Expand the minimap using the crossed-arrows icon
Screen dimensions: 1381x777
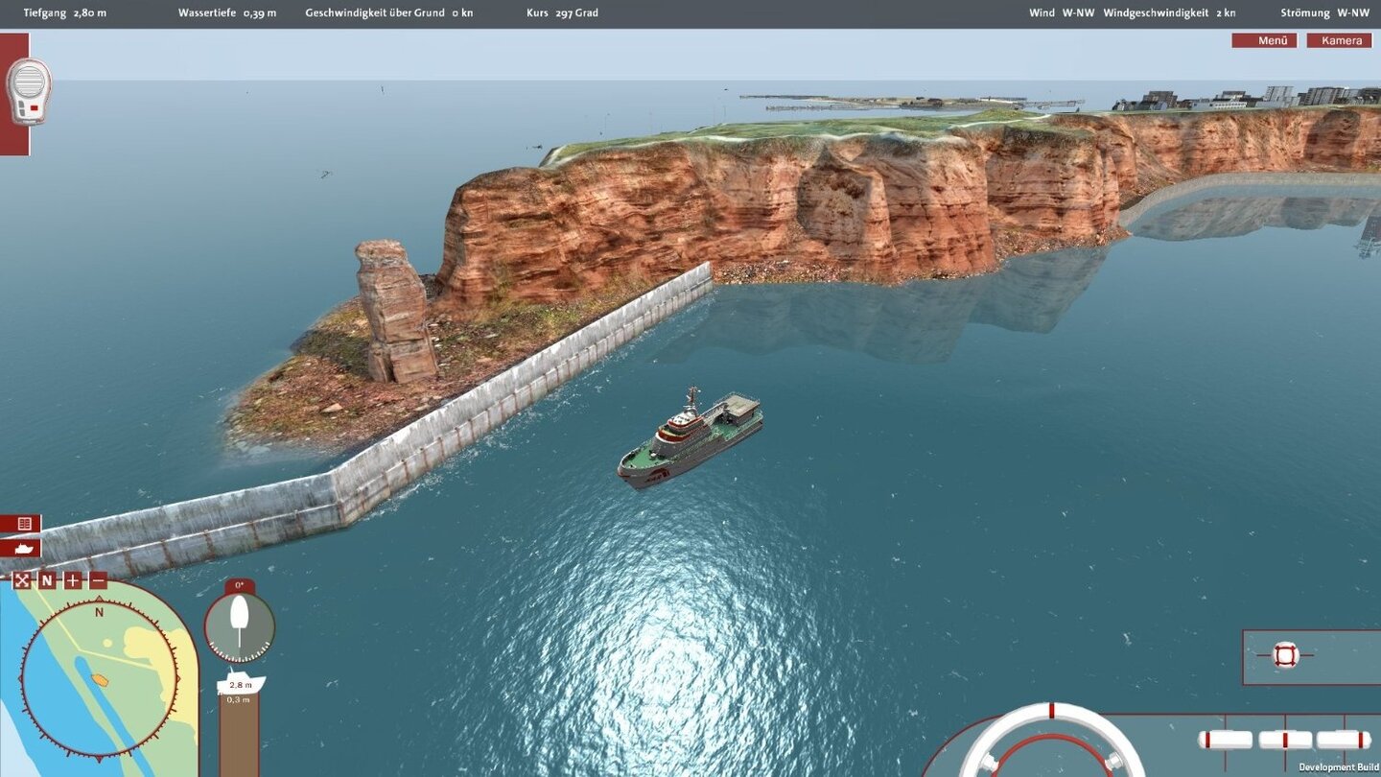[x=22, y=579]
